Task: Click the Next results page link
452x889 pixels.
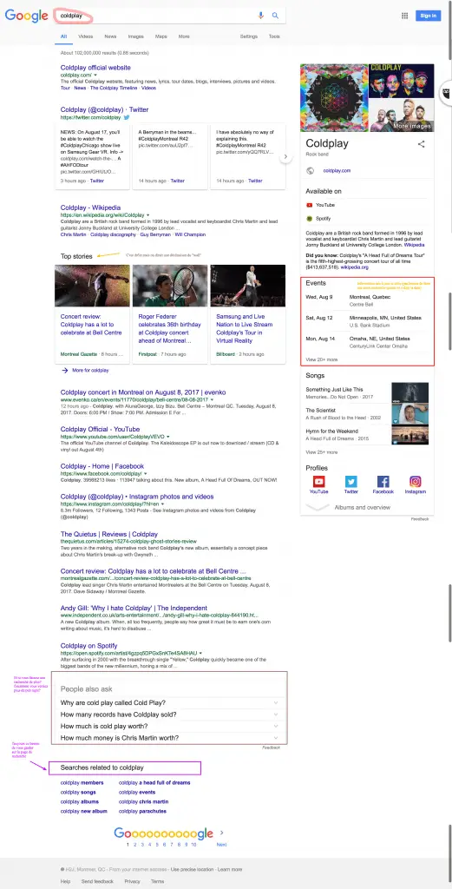Action: 221,844
